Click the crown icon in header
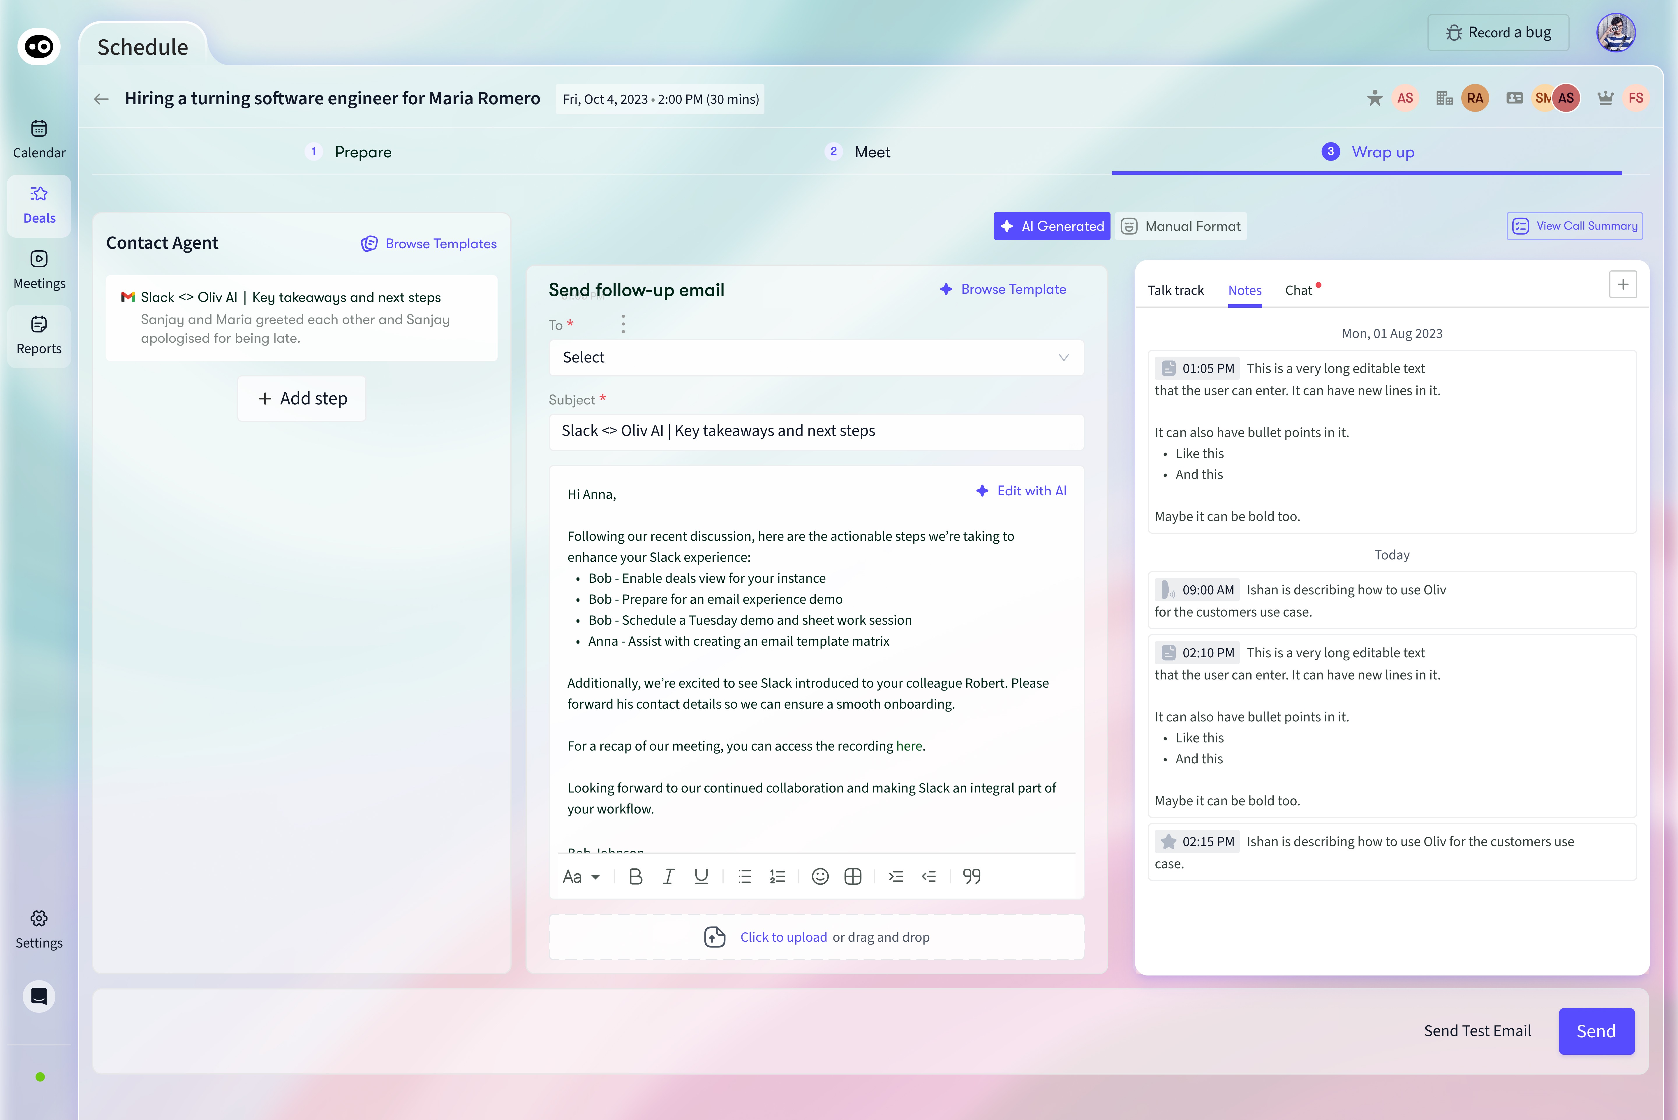 [x=1605, y=98]
